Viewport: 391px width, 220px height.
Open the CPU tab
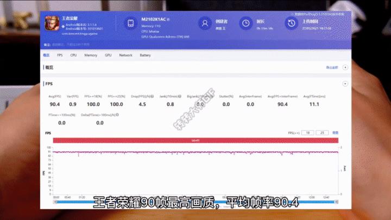73,55
